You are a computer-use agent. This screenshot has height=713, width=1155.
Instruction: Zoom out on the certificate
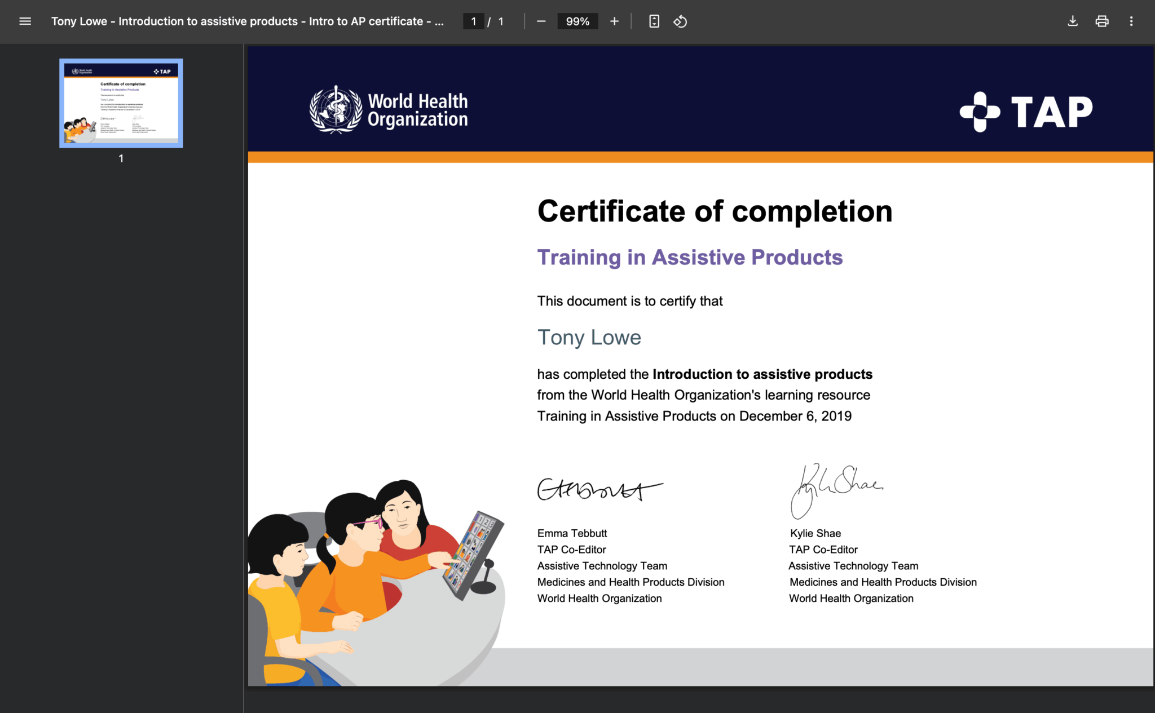pyautogui.click(x=541, y=21)
